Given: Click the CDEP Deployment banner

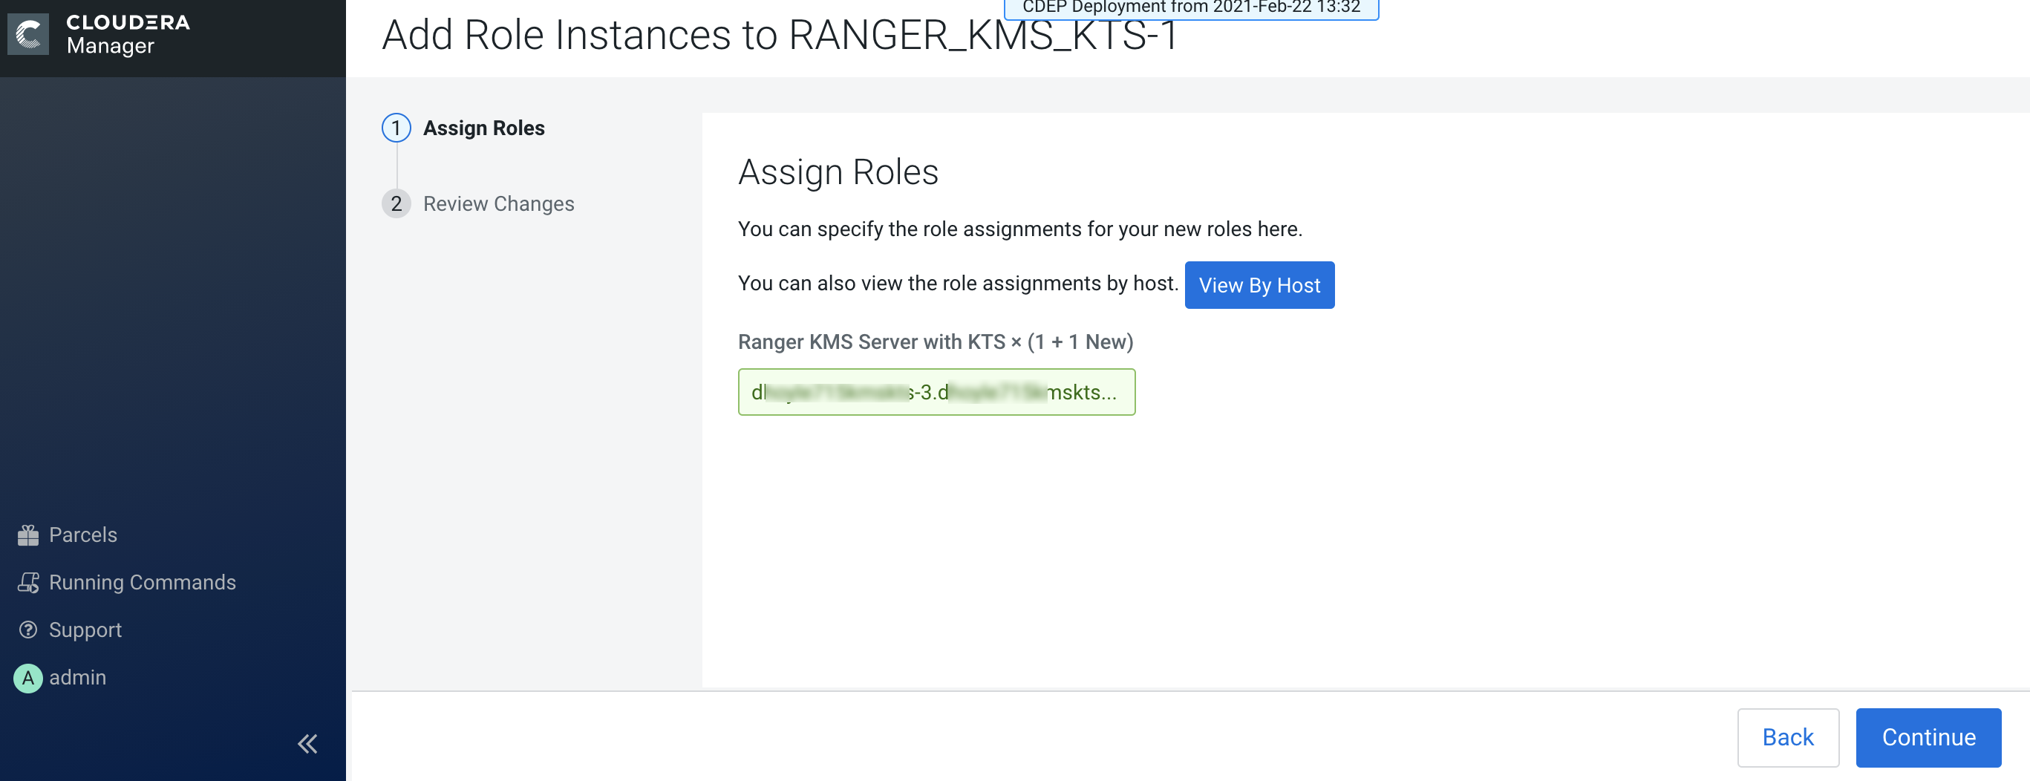Looking at the screenshot, I should pyautogui.click(x=1190, y=8).
